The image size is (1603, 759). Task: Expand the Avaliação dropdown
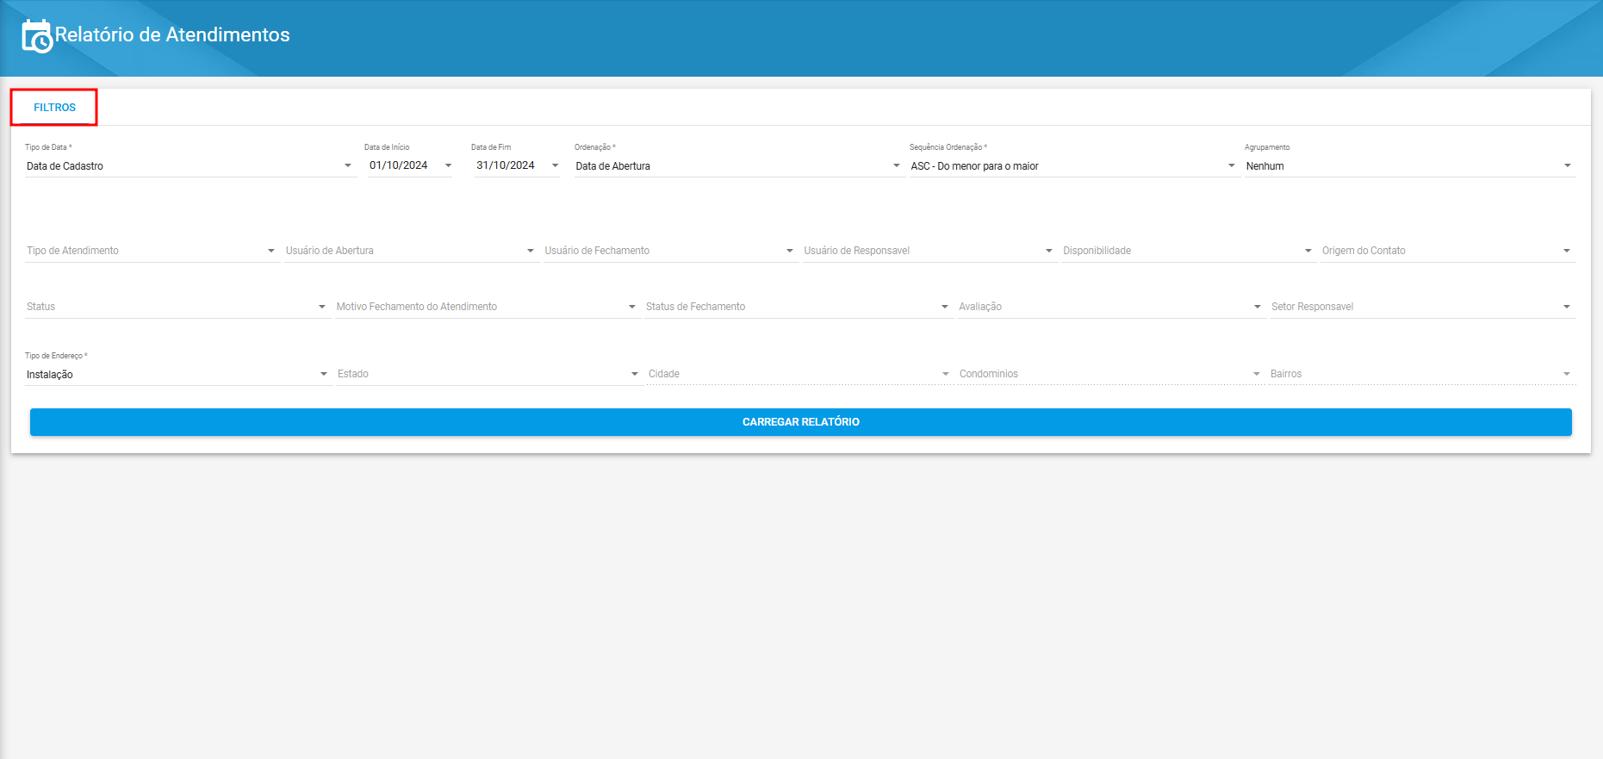(x=1111, y=307)
